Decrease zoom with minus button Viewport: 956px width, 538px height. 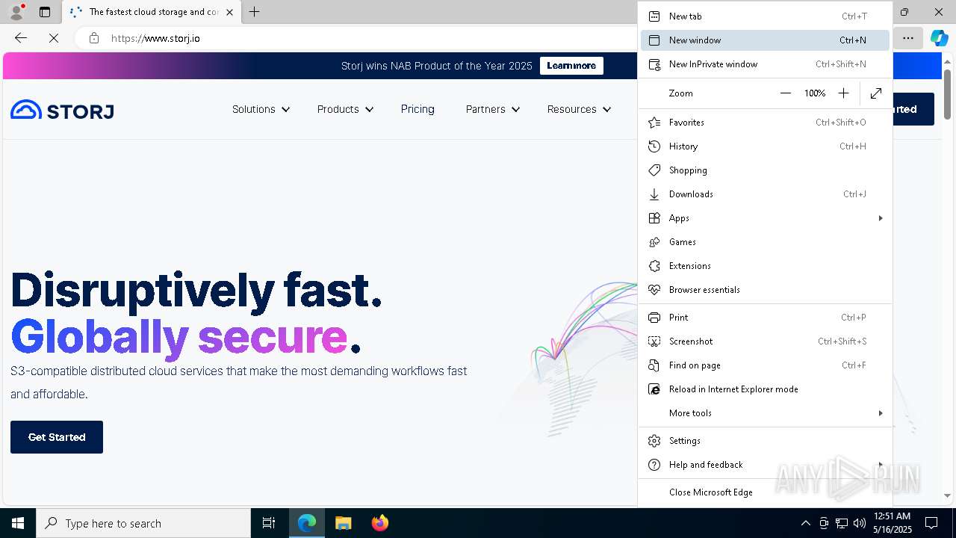coord(785,93)
